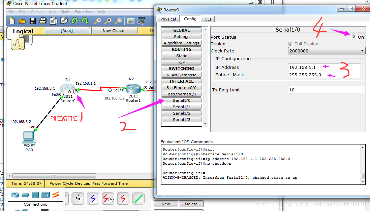370x211 pixels.
Task: Open the drawing palette icon
Action: pos(130,21)
